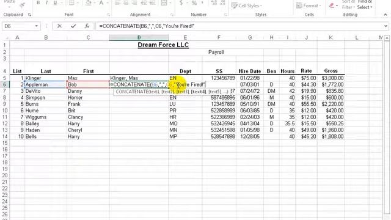391x220 pixels.
Task: Confirm formula entry with the checkmark icon
Action: point(73,26)
